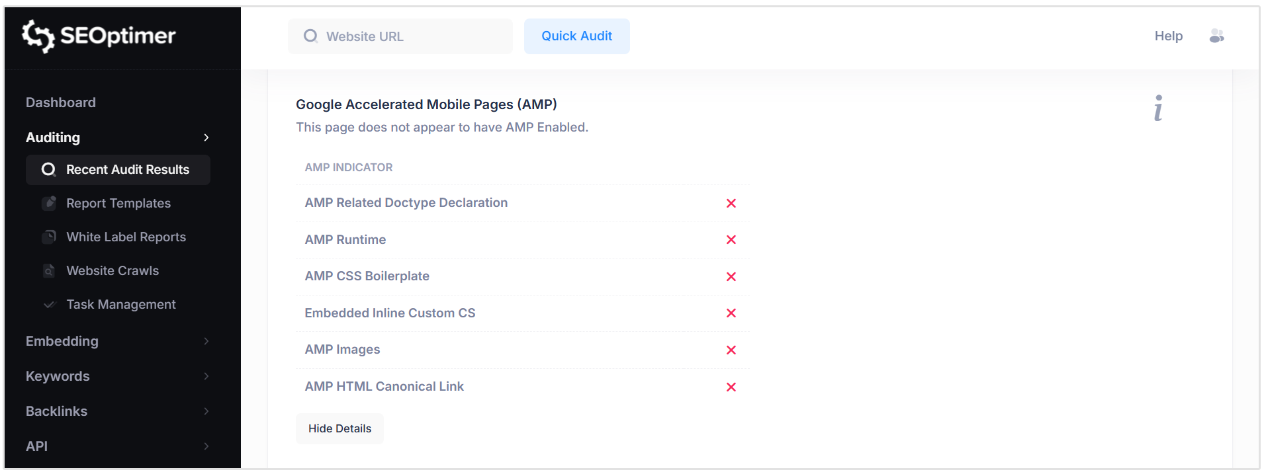Open Report Templates in sidebar

coord(118,203)
